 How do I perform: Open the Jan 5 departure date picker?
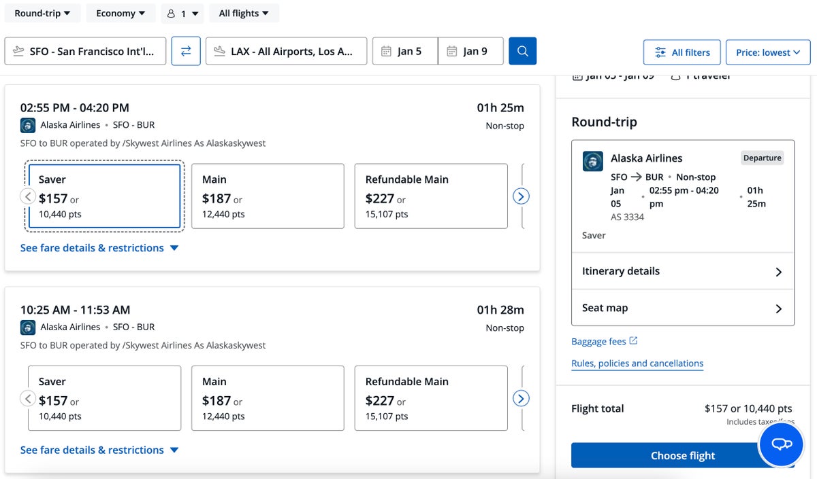(405, 51)
